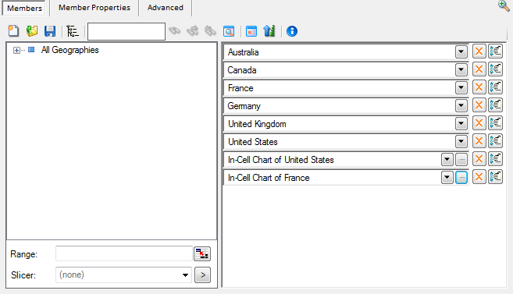Click the hierarchy icon on United Kingdom row
Image resolution: width=513 pixels, height=294 pixels.
point(495,123)
